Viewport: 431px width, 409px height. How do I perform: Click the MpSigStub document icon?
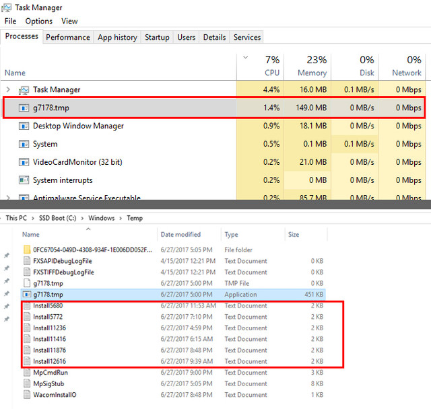point(27,383)
